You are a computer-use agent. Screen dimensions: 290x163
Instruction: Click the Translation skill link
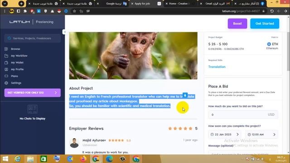pyautogui.click(x=217, y=67)
